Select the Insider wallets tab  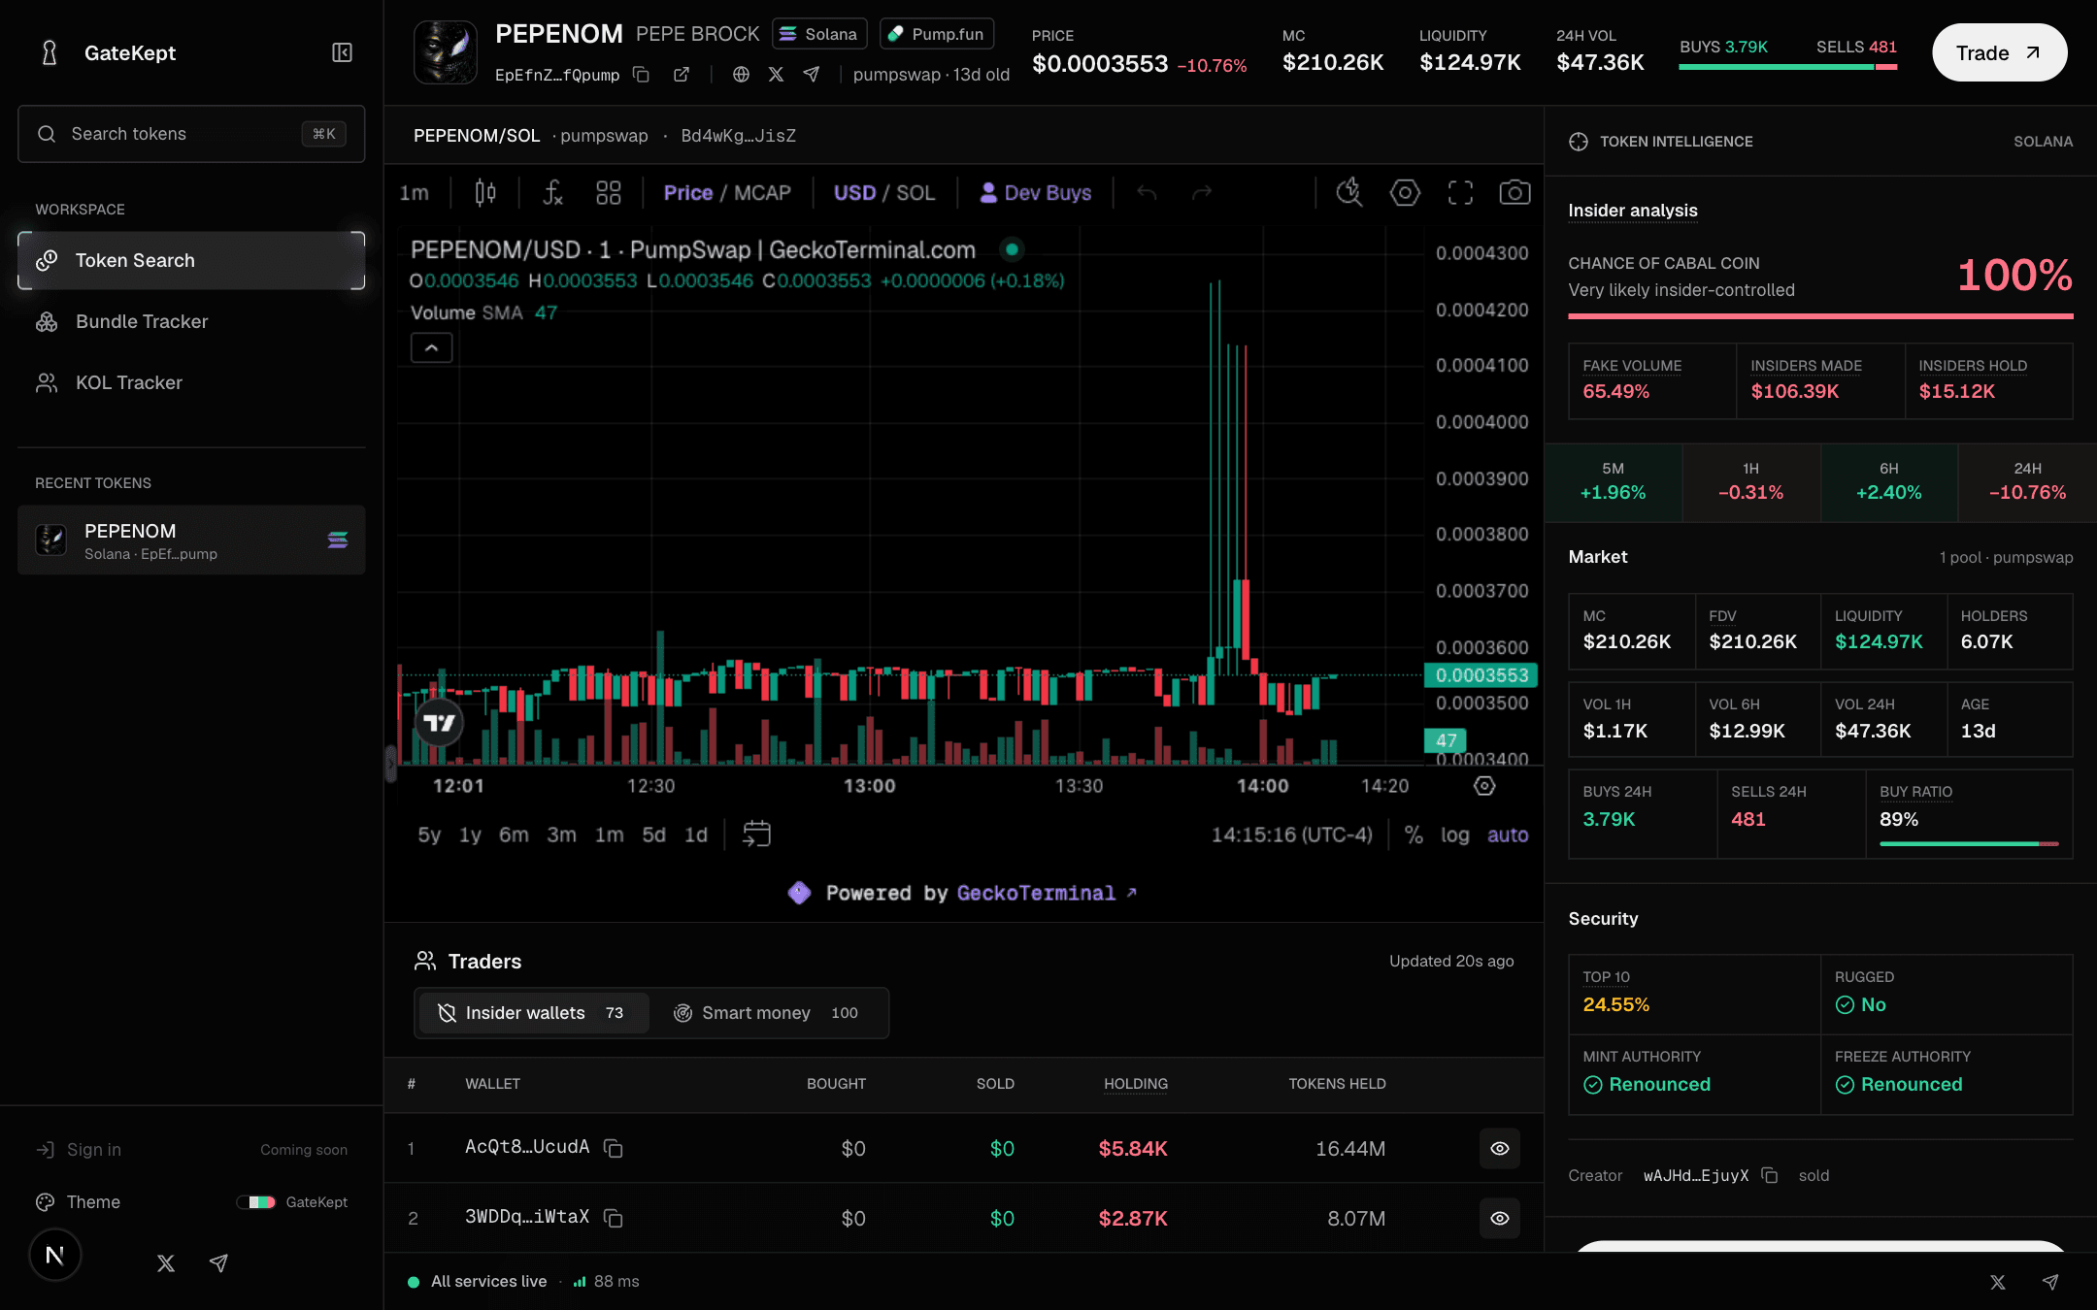534,1013
